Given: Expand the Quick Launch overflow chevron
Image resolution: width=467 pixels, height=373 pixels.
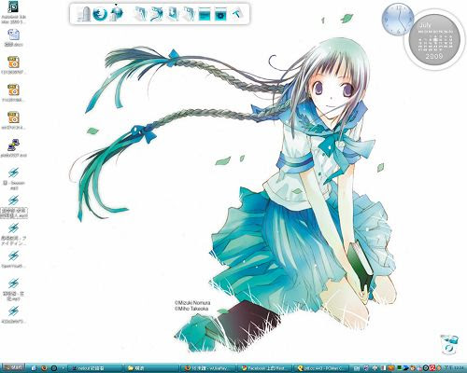Looking at the screenshot, I should (x=63, y=368).
